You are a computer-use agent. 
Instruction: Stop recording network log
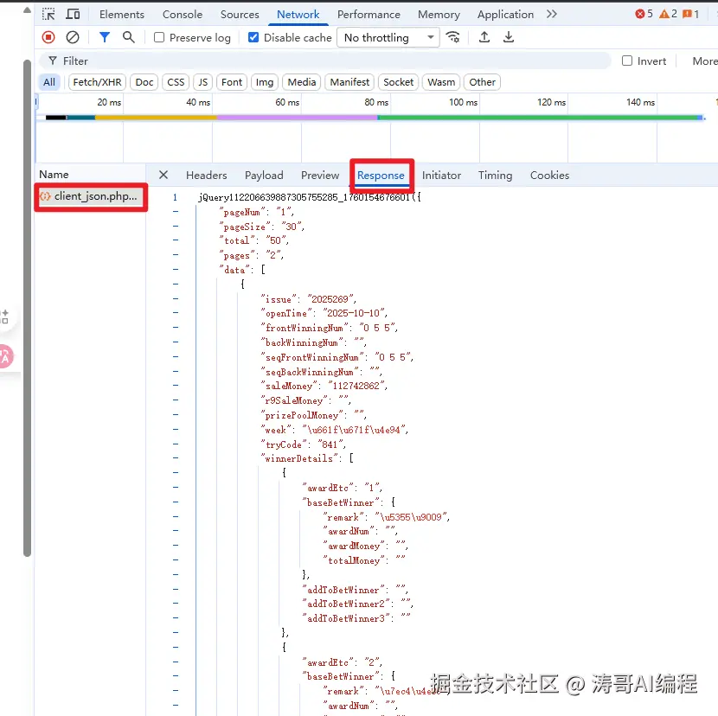tap(48, 37)
